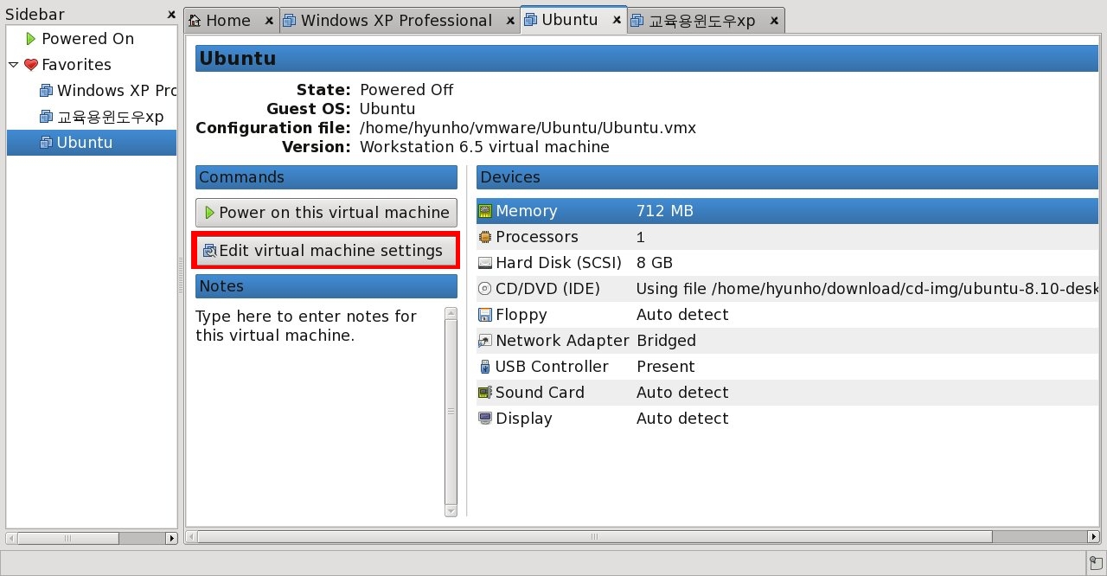
Task: Close the 교육용윈도우xp tab
Action: 773,20
